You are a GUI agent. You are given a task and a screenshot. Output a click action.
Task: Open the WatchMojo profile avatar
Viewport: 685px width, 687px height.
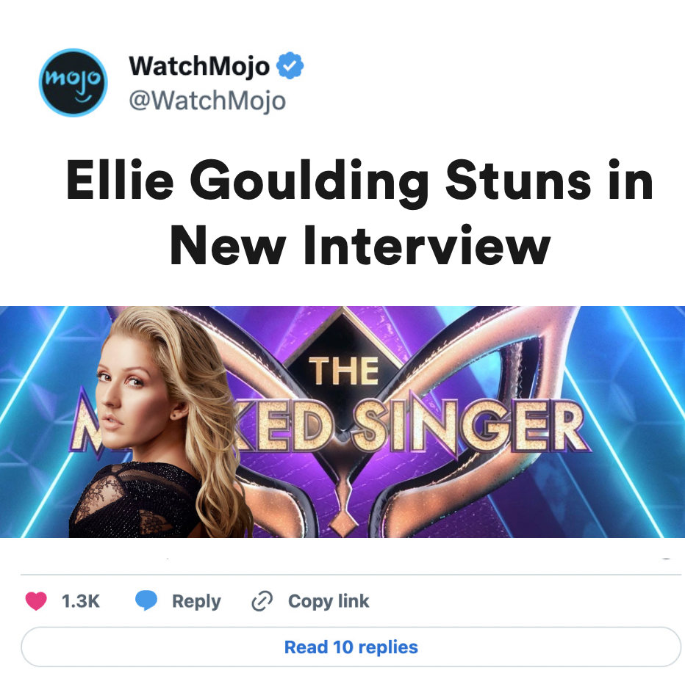73,82
